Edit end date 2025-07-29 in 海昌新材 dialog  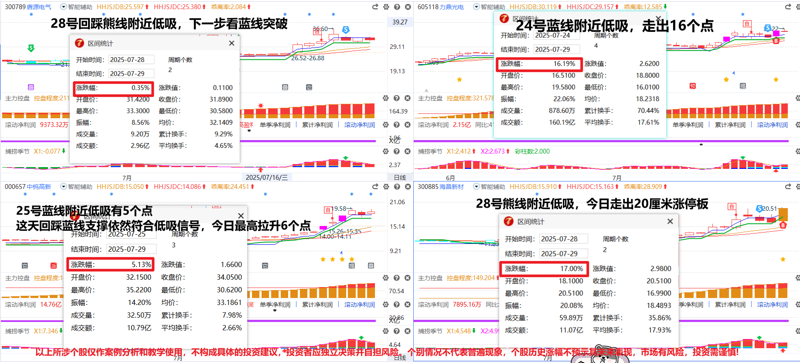pos(564,254)
